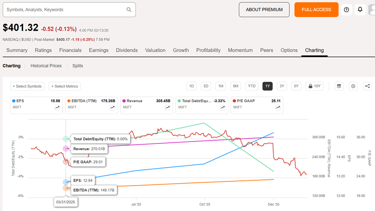Open the help question mark icon
The width and height of the screenshot is (375, 211).
point(346,10)
